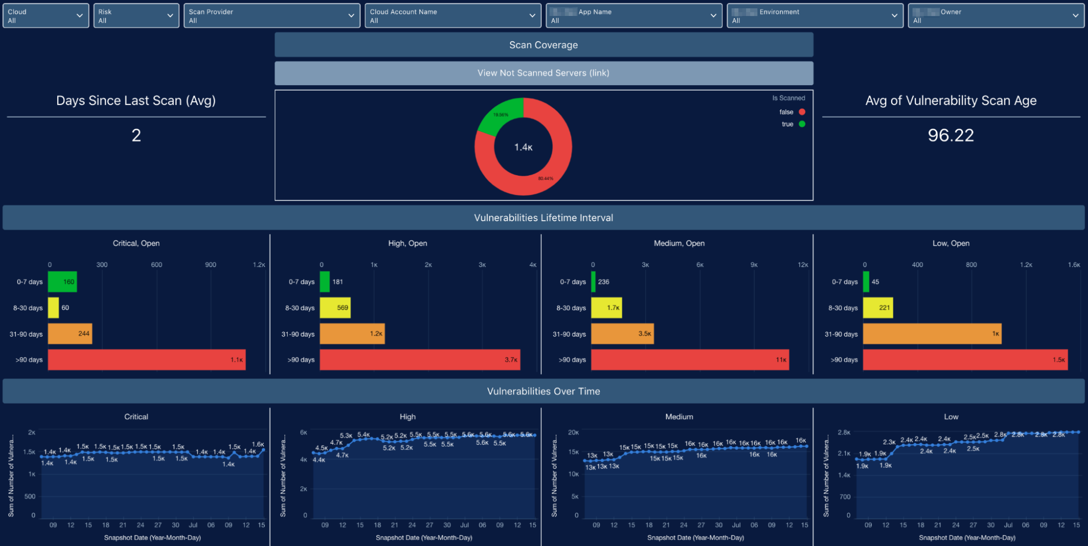Open the Risk filter dropdown
This screenshot has width=1088, height=546.
coord(136,15)
